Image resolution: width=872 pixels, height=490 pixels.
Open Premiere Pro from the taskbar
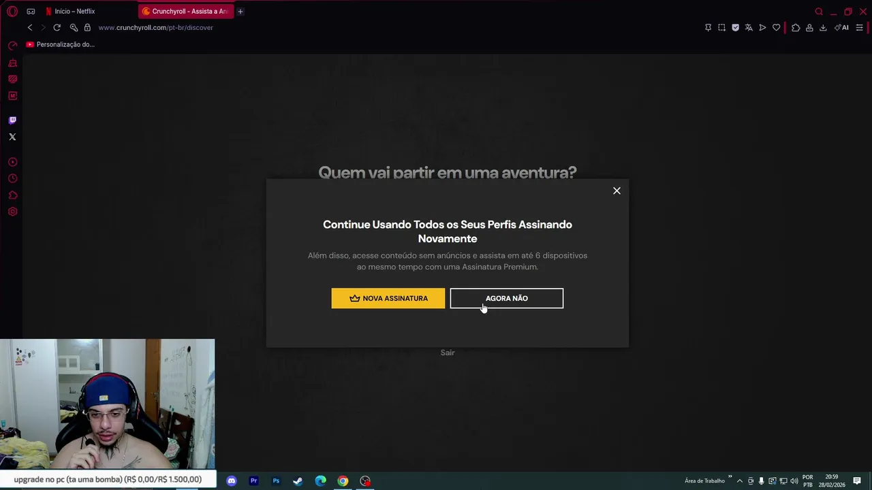253,480
